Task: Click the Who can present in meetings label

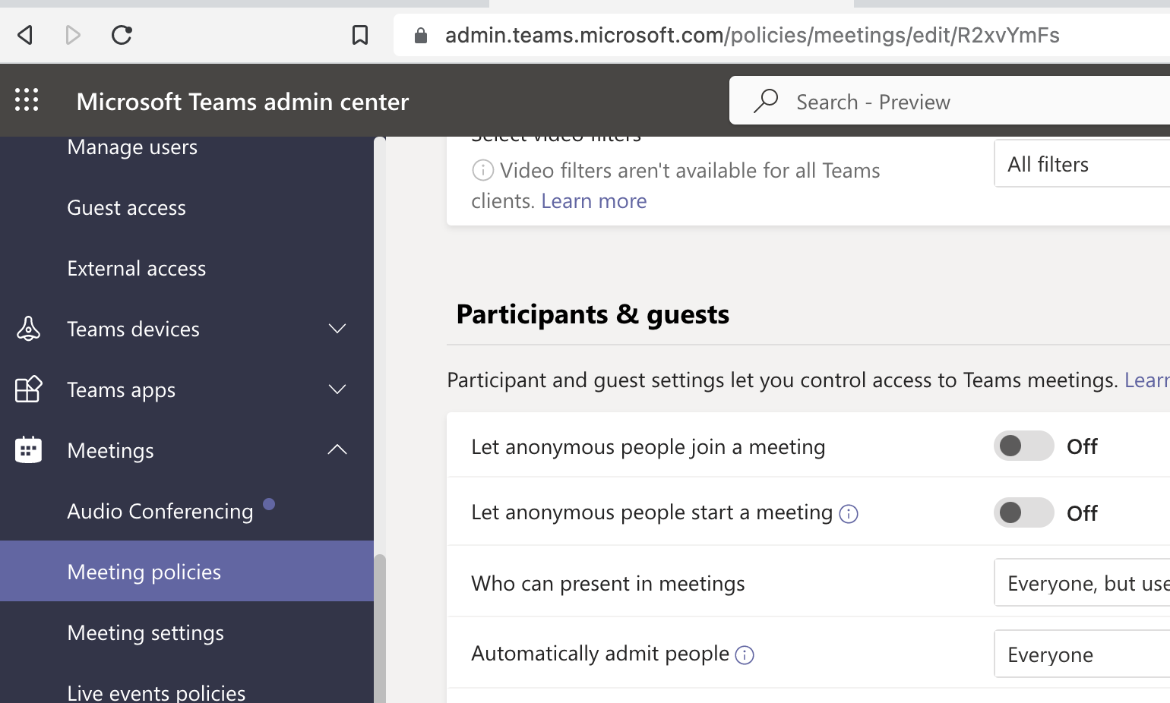Action: (x=608, y=584)
